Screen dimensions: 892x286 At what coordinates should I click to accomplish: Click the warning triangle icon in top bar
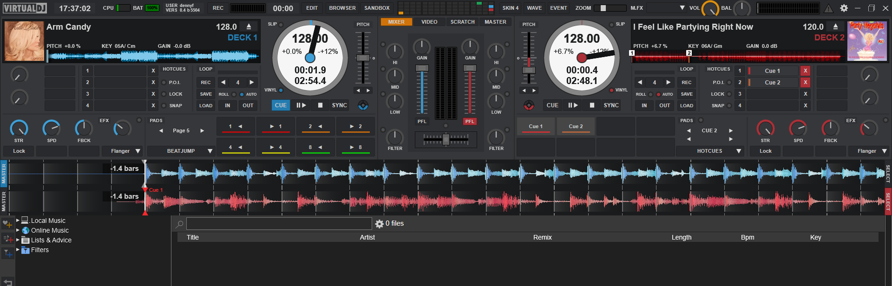click(x=829, y=8)
